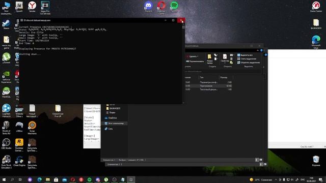
Task: Select Network in Explorer navigation pane
Action: (x=108, y=129)
